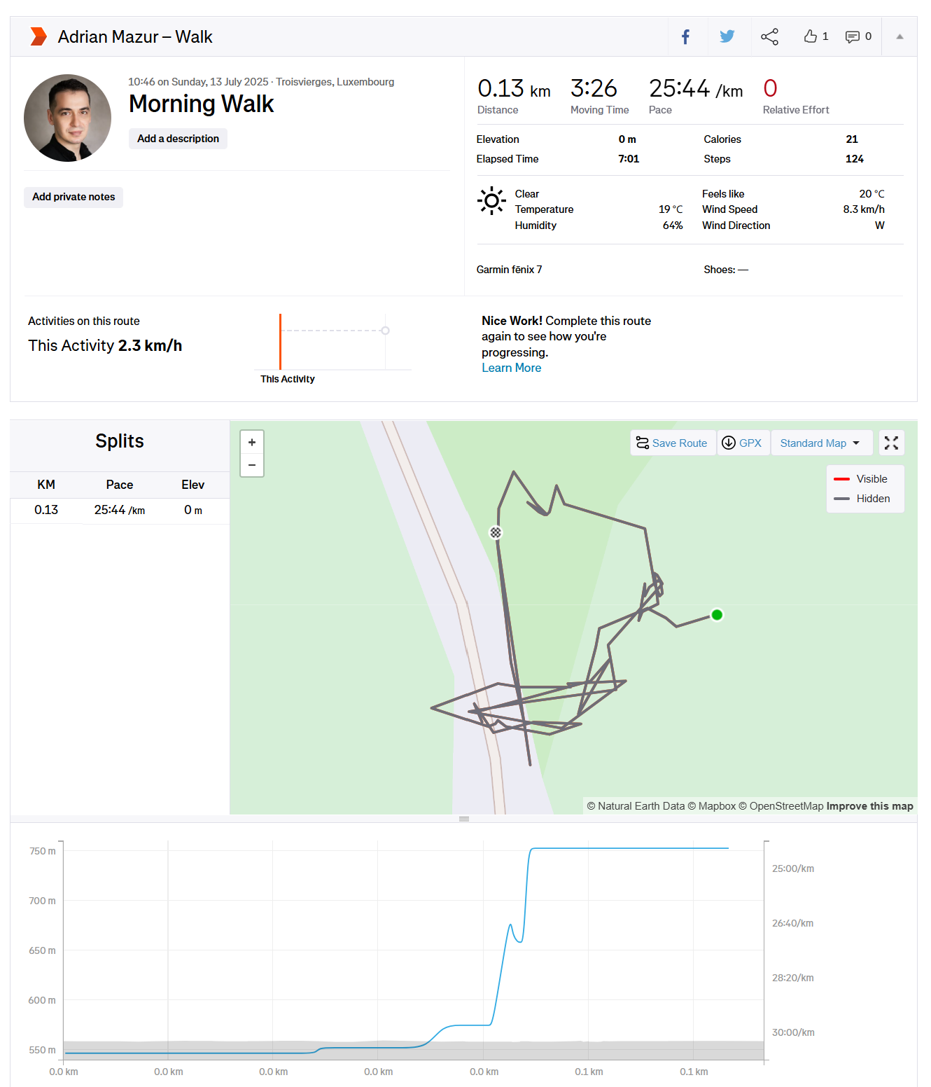Click Add private notes

(73, 197)
